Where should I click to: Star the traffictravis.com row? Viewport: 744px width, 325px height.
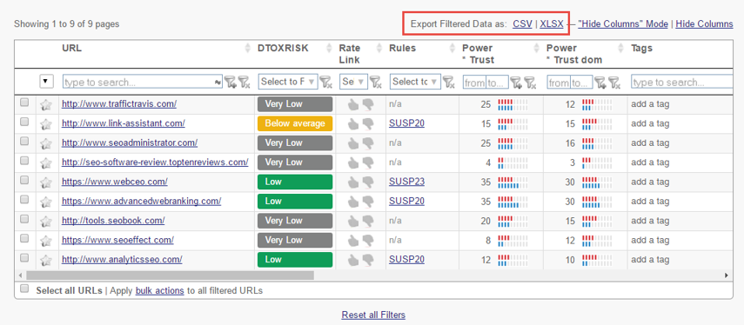45,105
